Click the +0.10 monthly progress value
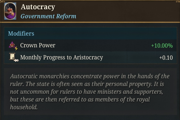 click(166, 58)
